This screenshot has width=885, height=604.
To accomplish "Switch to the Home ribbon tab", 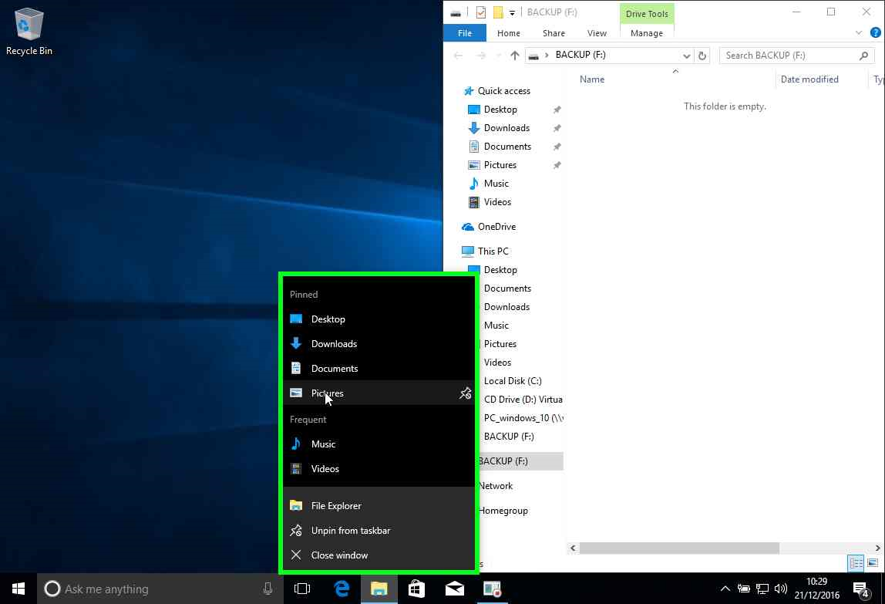I will (x=509, y=32).
